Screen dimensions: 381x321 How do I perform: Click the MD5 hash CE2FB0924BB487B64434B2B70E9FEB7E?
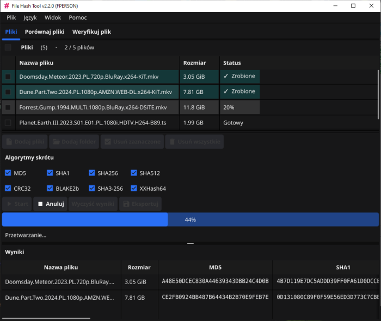click(x=216, y=297)
